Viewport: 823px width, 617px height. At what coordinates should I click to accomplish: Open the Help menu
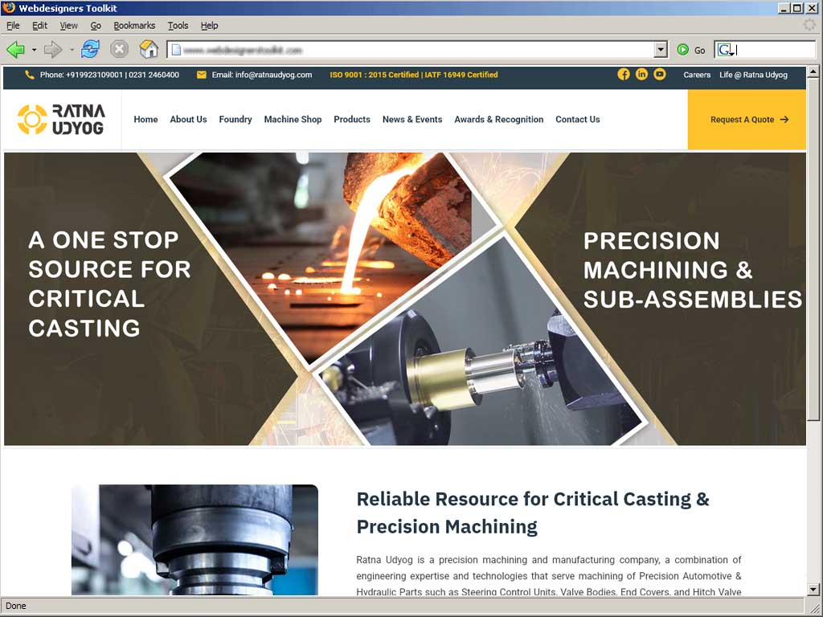(x=210, y=25)
